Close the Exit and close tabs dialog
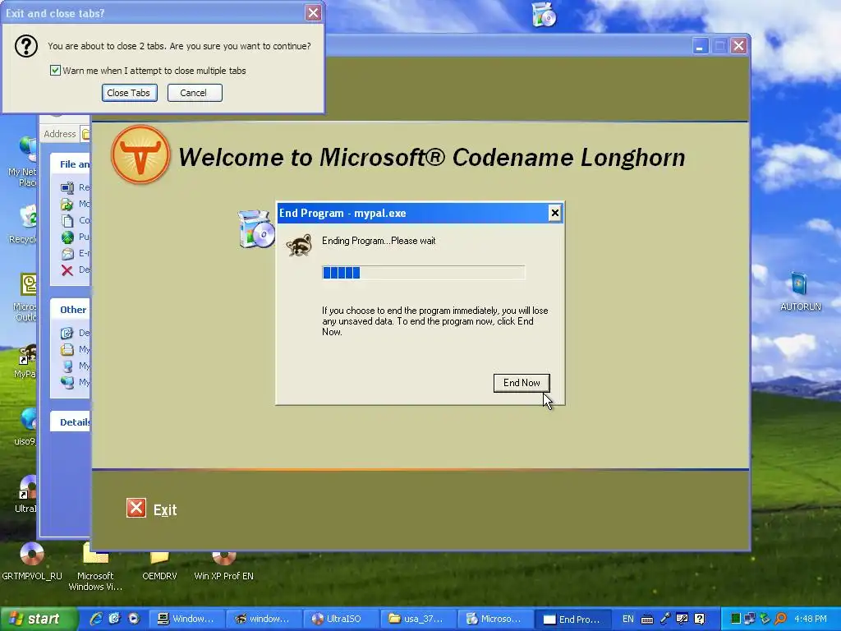841x631 pixels. 313,13
